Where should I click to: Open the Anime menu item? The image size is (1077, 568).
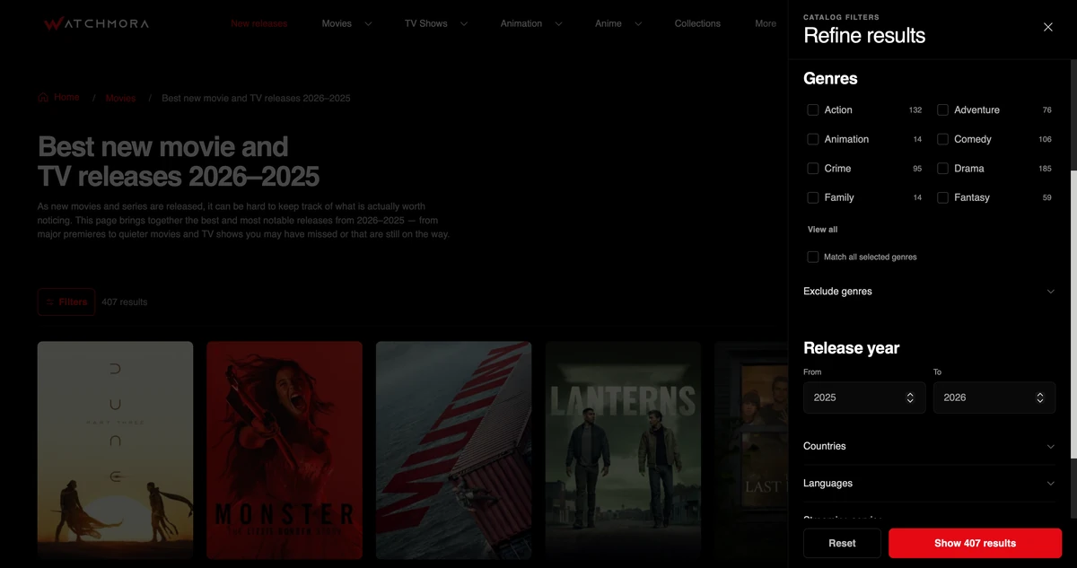click(609, 23)
